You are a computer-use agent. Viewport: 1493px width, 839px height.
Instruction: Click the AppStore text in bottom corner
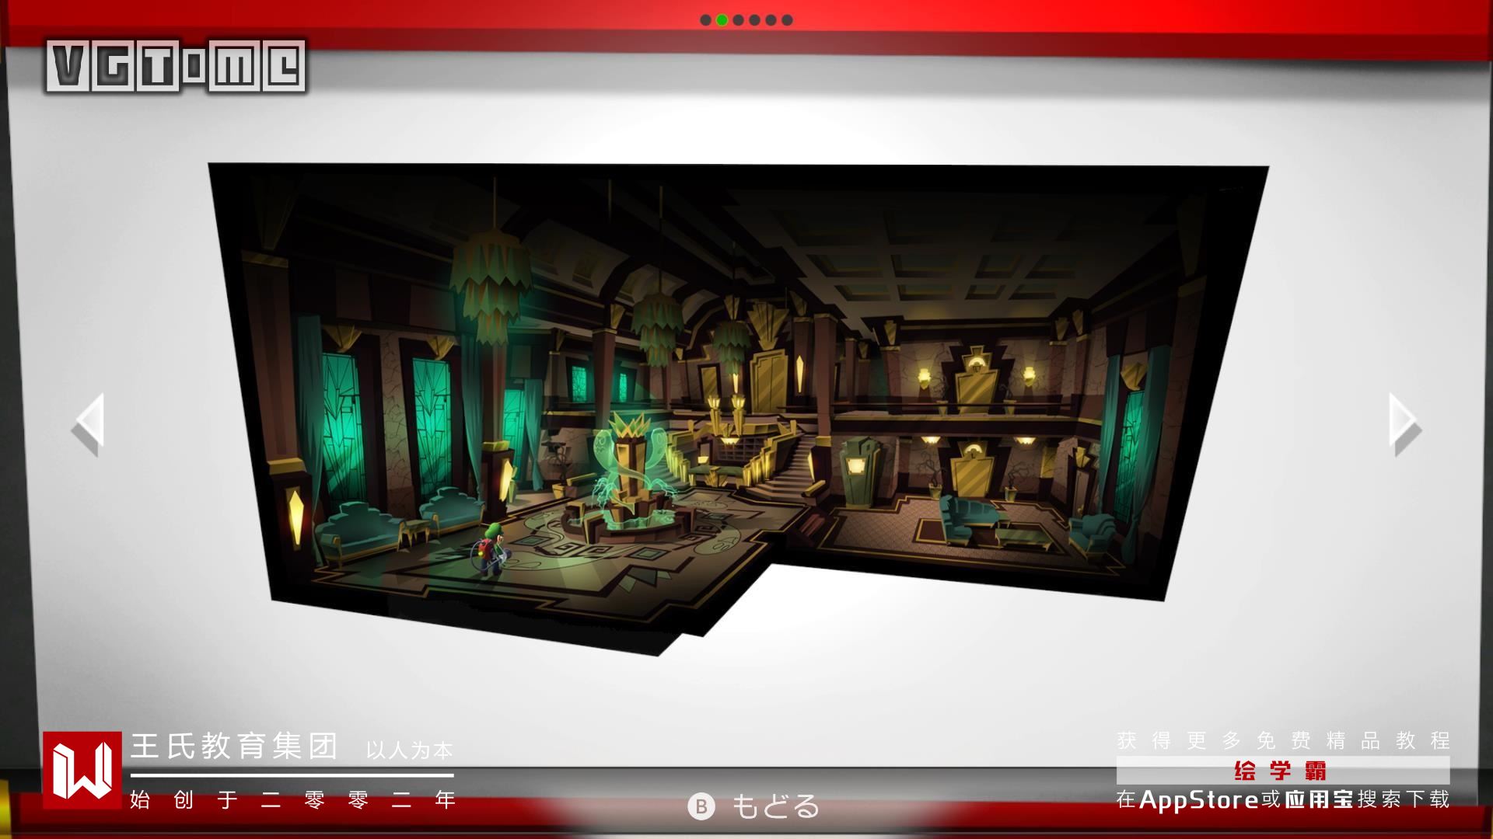click(1198, 799)
